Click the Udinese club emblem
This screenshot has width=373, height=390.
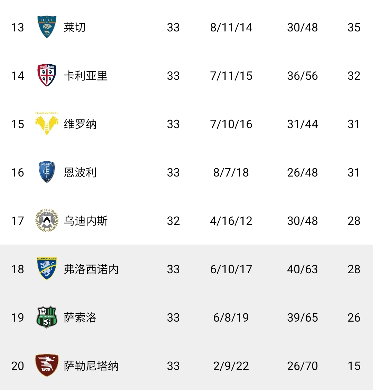[x=47, y=220]
